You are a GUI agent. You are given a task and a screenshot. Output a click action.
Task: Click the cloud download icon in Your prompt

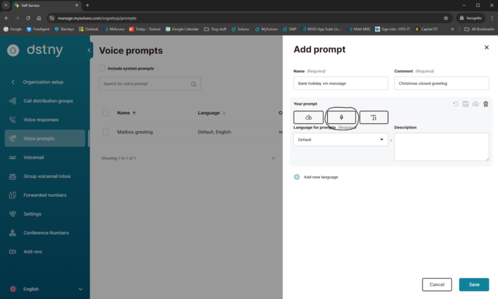(x=475, y=104)
